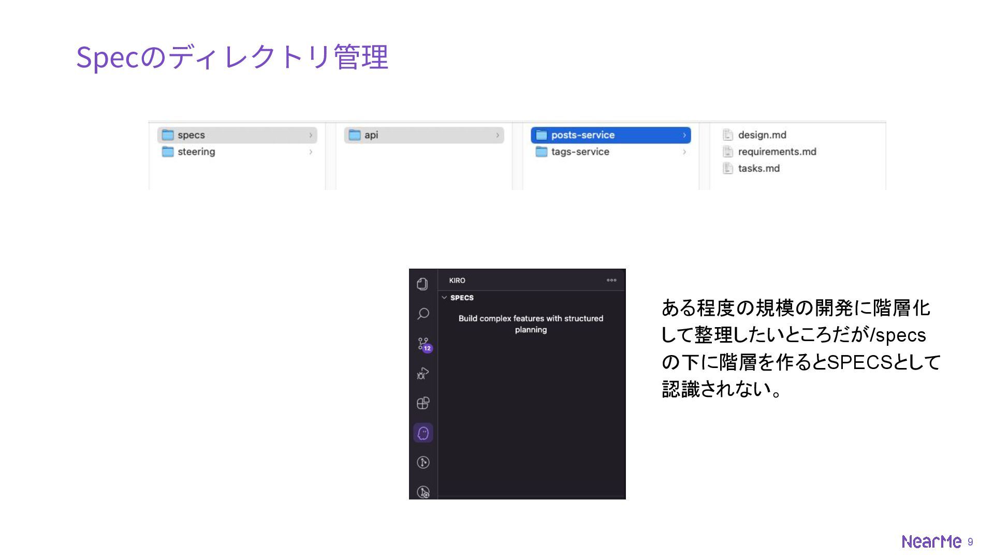Click the bottom partially visible activity bar icon
Viewport: 994px width, 559px height.
point(423,492)
